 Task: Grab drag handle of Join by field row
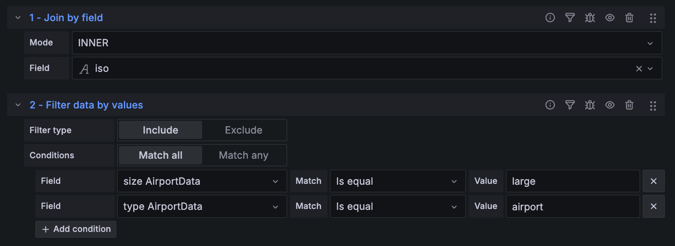pyautogui.click(x=653, y=18)
